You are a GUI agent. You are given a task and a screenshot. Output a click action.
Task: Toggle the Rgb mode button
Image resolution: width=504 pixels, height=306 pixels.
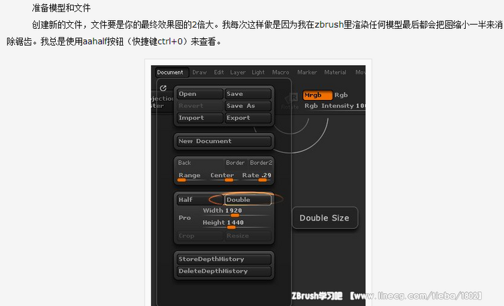pos(341,95)
